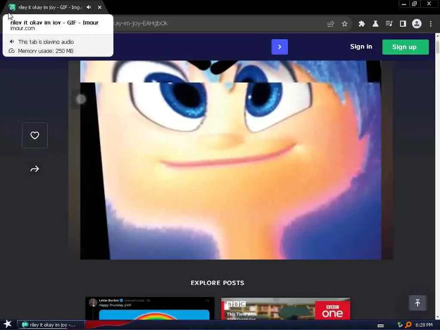The height and width of the screenshot is (330, 440).
Task: Click the imgur.com text in the tab tooltip
Action: coord(22,28)
